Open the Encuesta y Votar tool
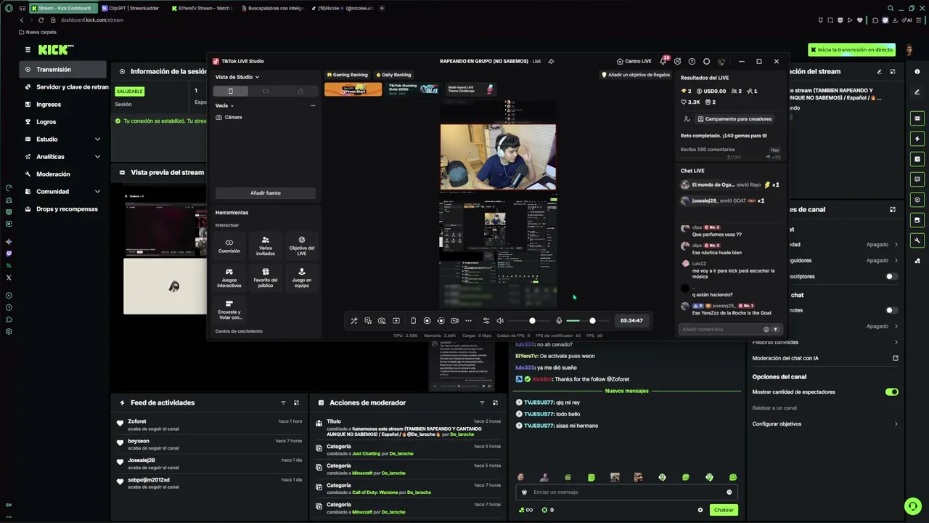929x523 pixels. tap(229, 310)
